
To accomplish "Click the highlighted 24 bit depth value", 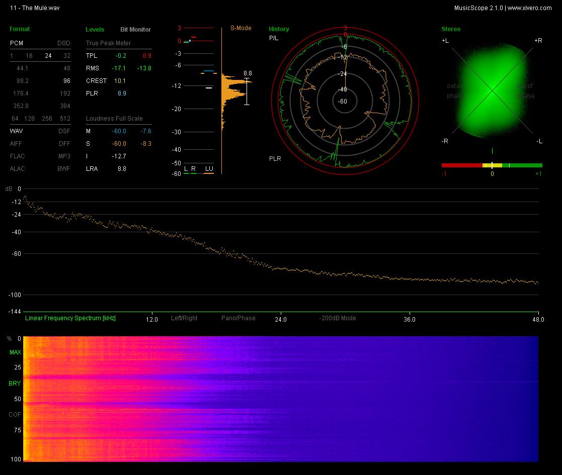I will tap(48, 55).
